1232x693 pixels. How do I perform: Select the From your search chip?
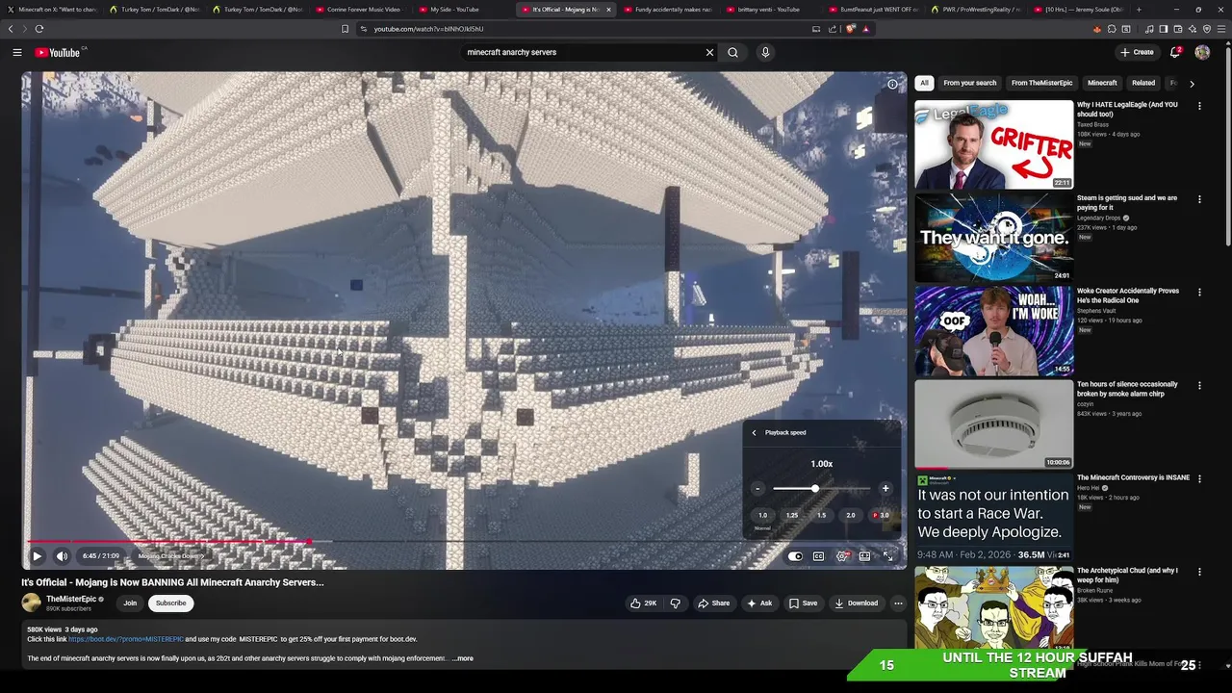(x=970, y=83)
